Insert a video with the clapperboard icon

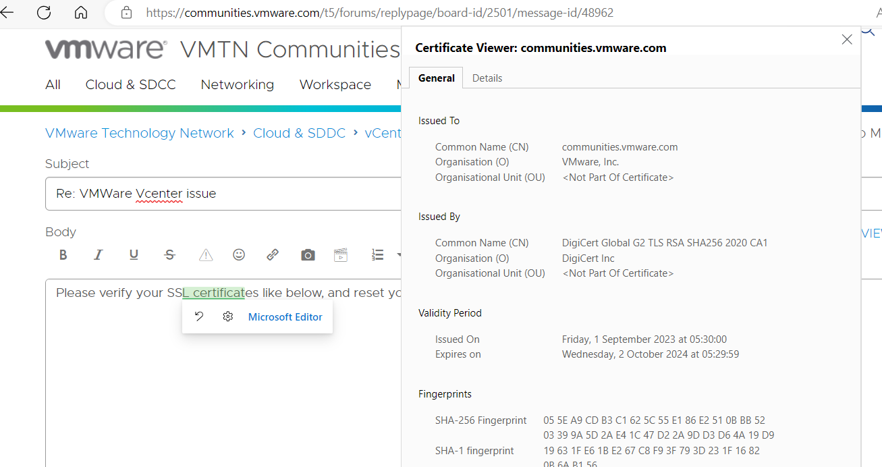(340, 254)
